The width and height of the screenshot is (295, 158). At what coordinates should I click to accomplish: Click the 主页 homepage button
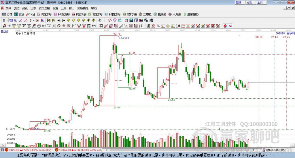(262, 2)
